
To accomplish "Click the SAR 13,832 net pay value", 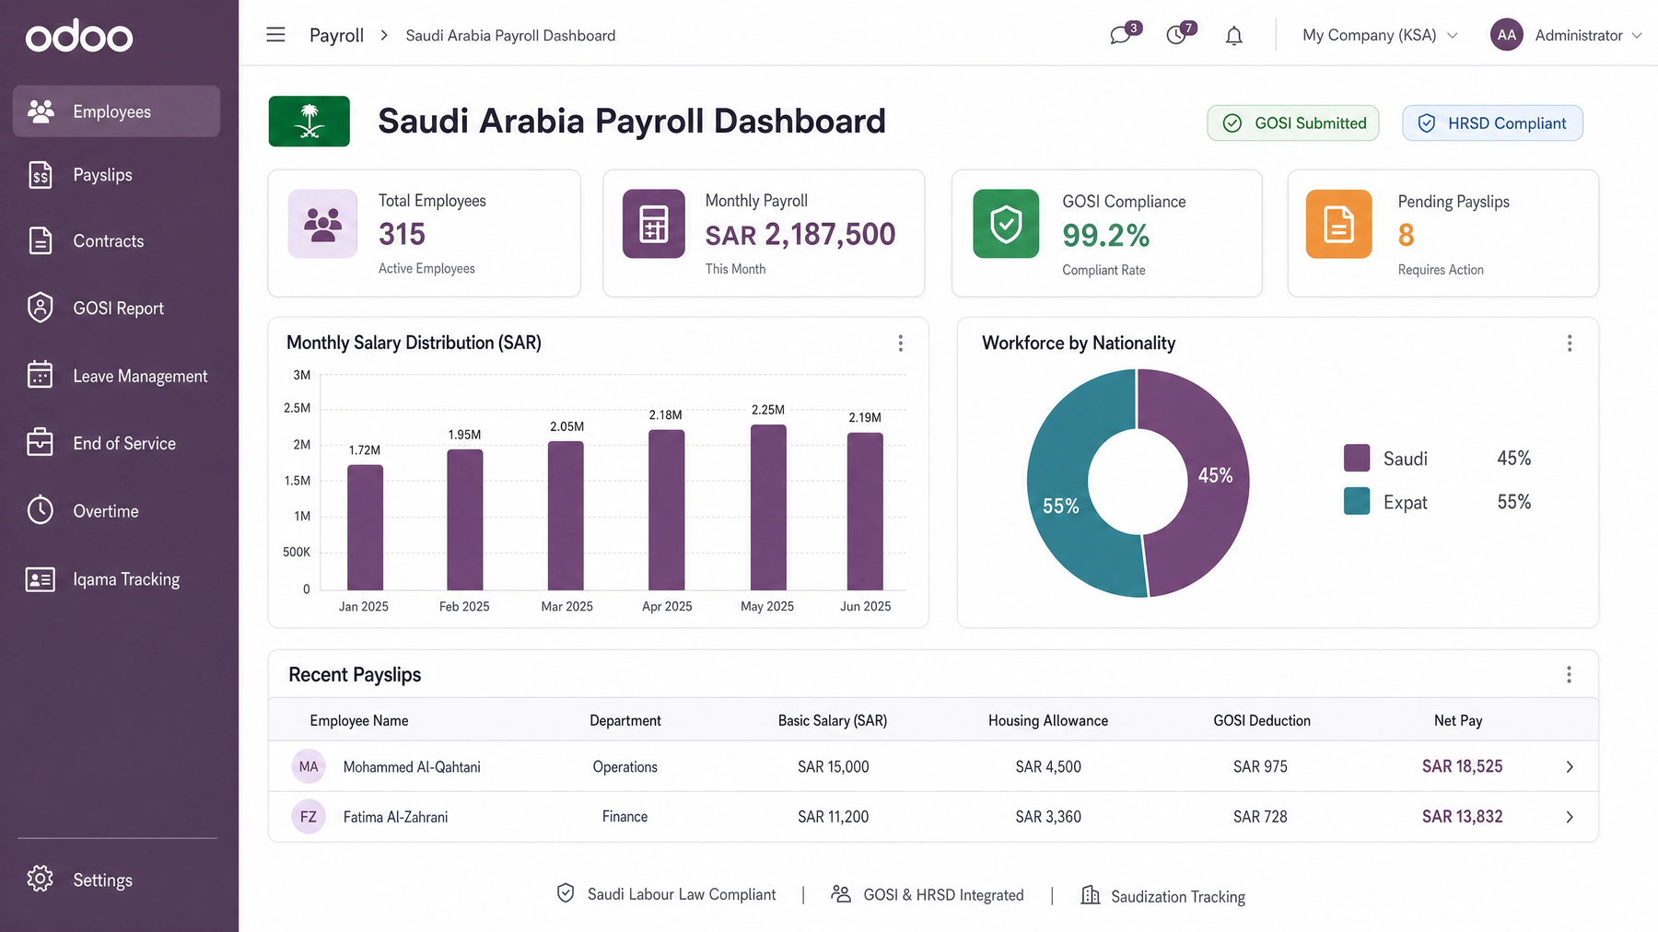I will pos(1462,816).
